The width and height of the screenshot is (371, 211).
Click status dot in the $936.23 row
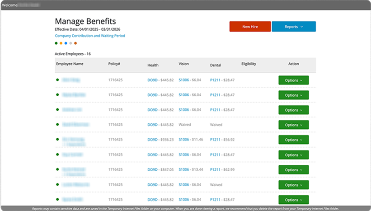57,139
